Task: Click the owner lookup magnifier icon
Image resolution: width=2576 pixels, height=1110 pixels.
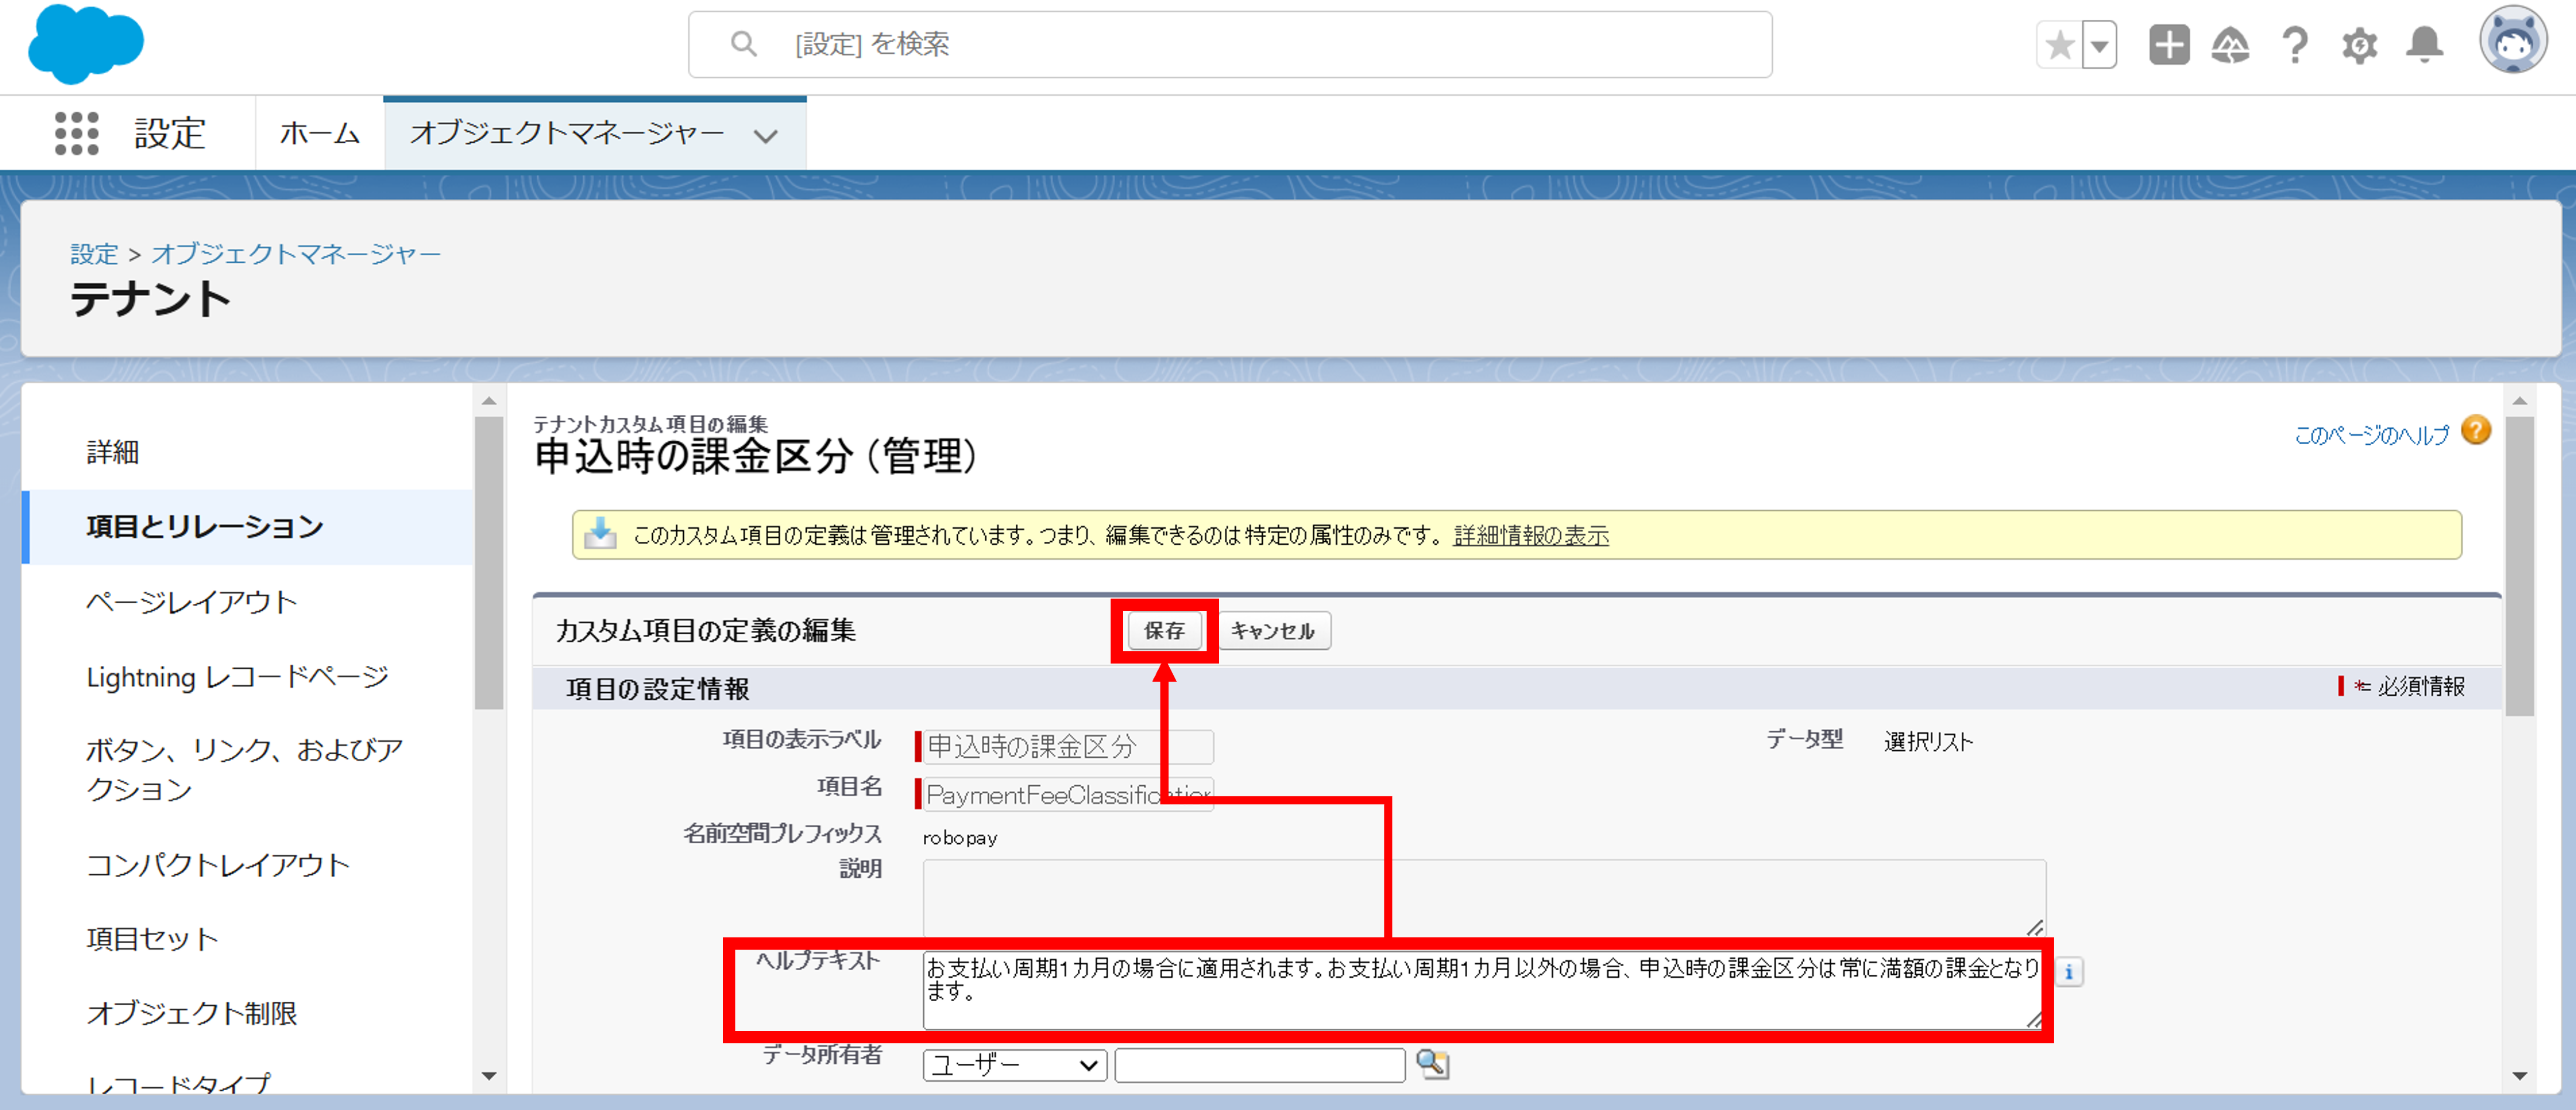Action: coord(1432,1064)
